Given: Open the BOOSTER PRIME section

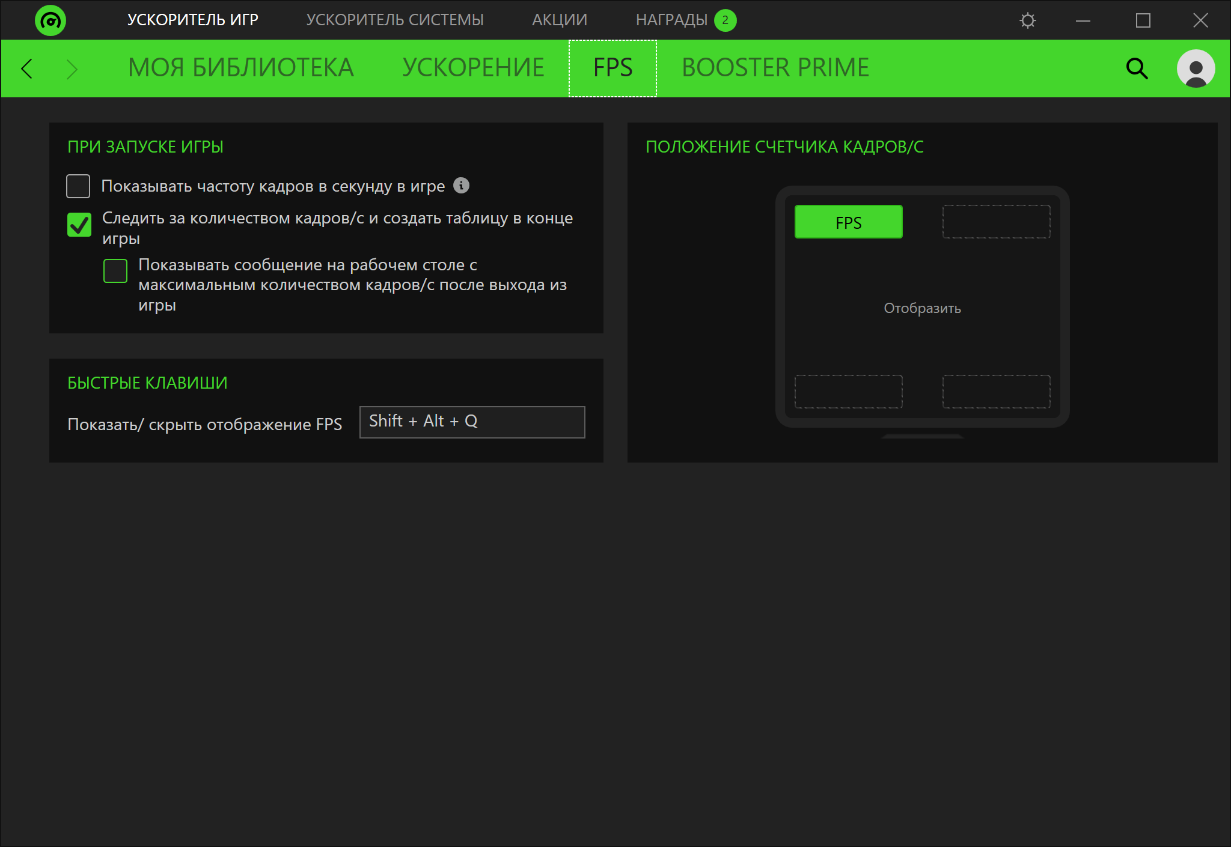Looking at the screenshot, I should tap(775, 68).
